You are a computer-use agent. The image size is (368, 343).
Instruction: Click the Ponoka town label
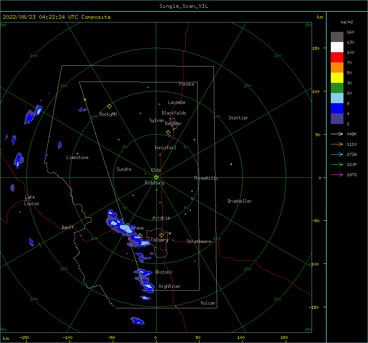tap(186, 84)
